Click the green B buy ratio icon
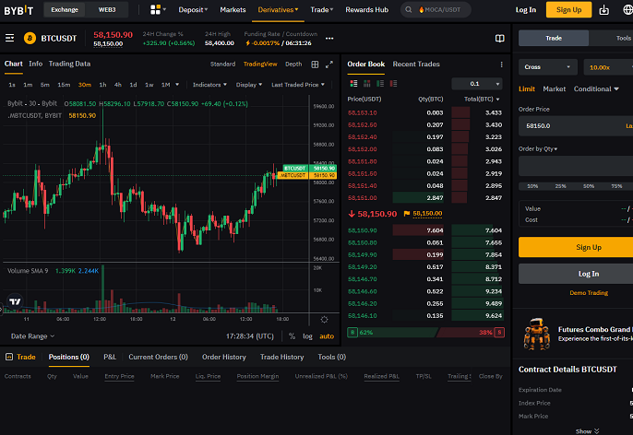 352,332
